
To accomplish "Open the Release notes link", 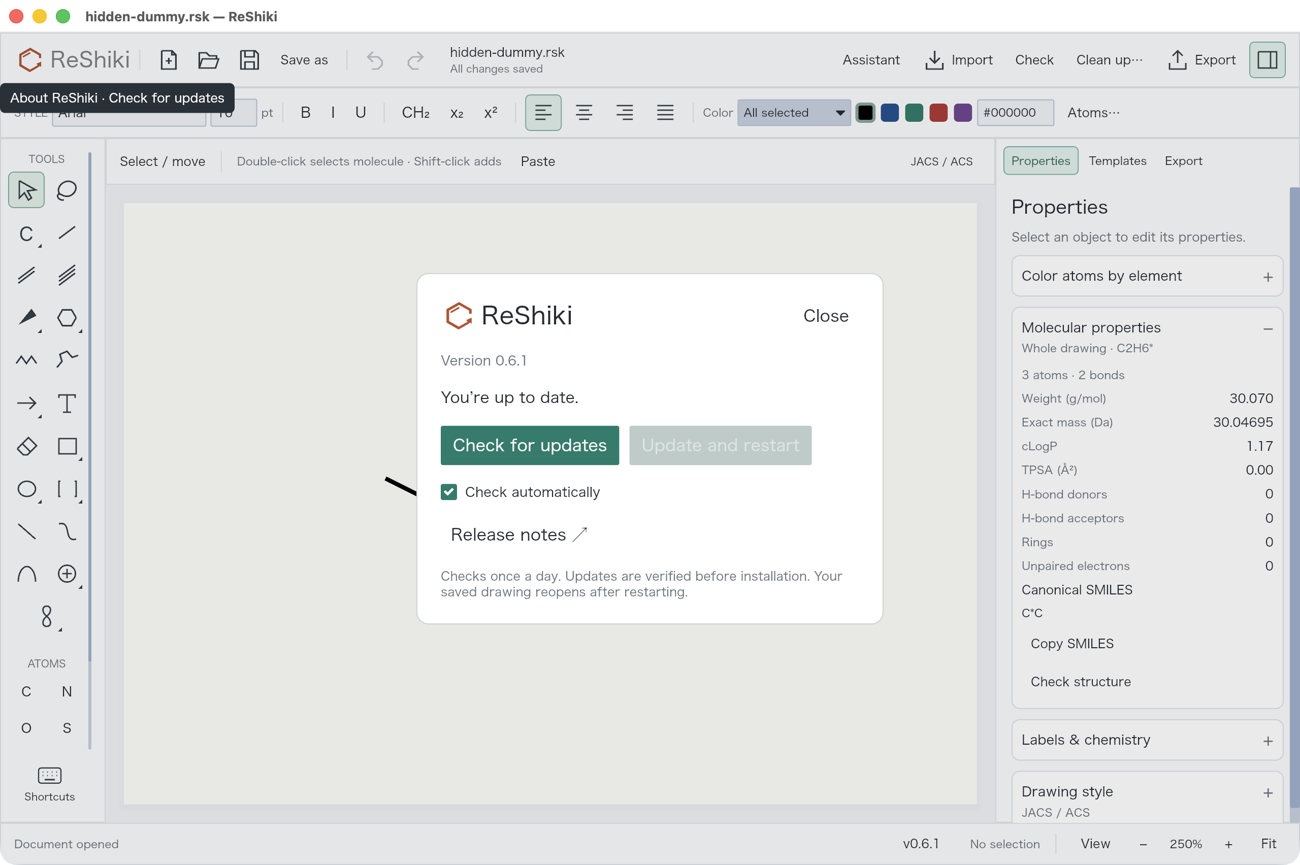I will pos(518,534).
